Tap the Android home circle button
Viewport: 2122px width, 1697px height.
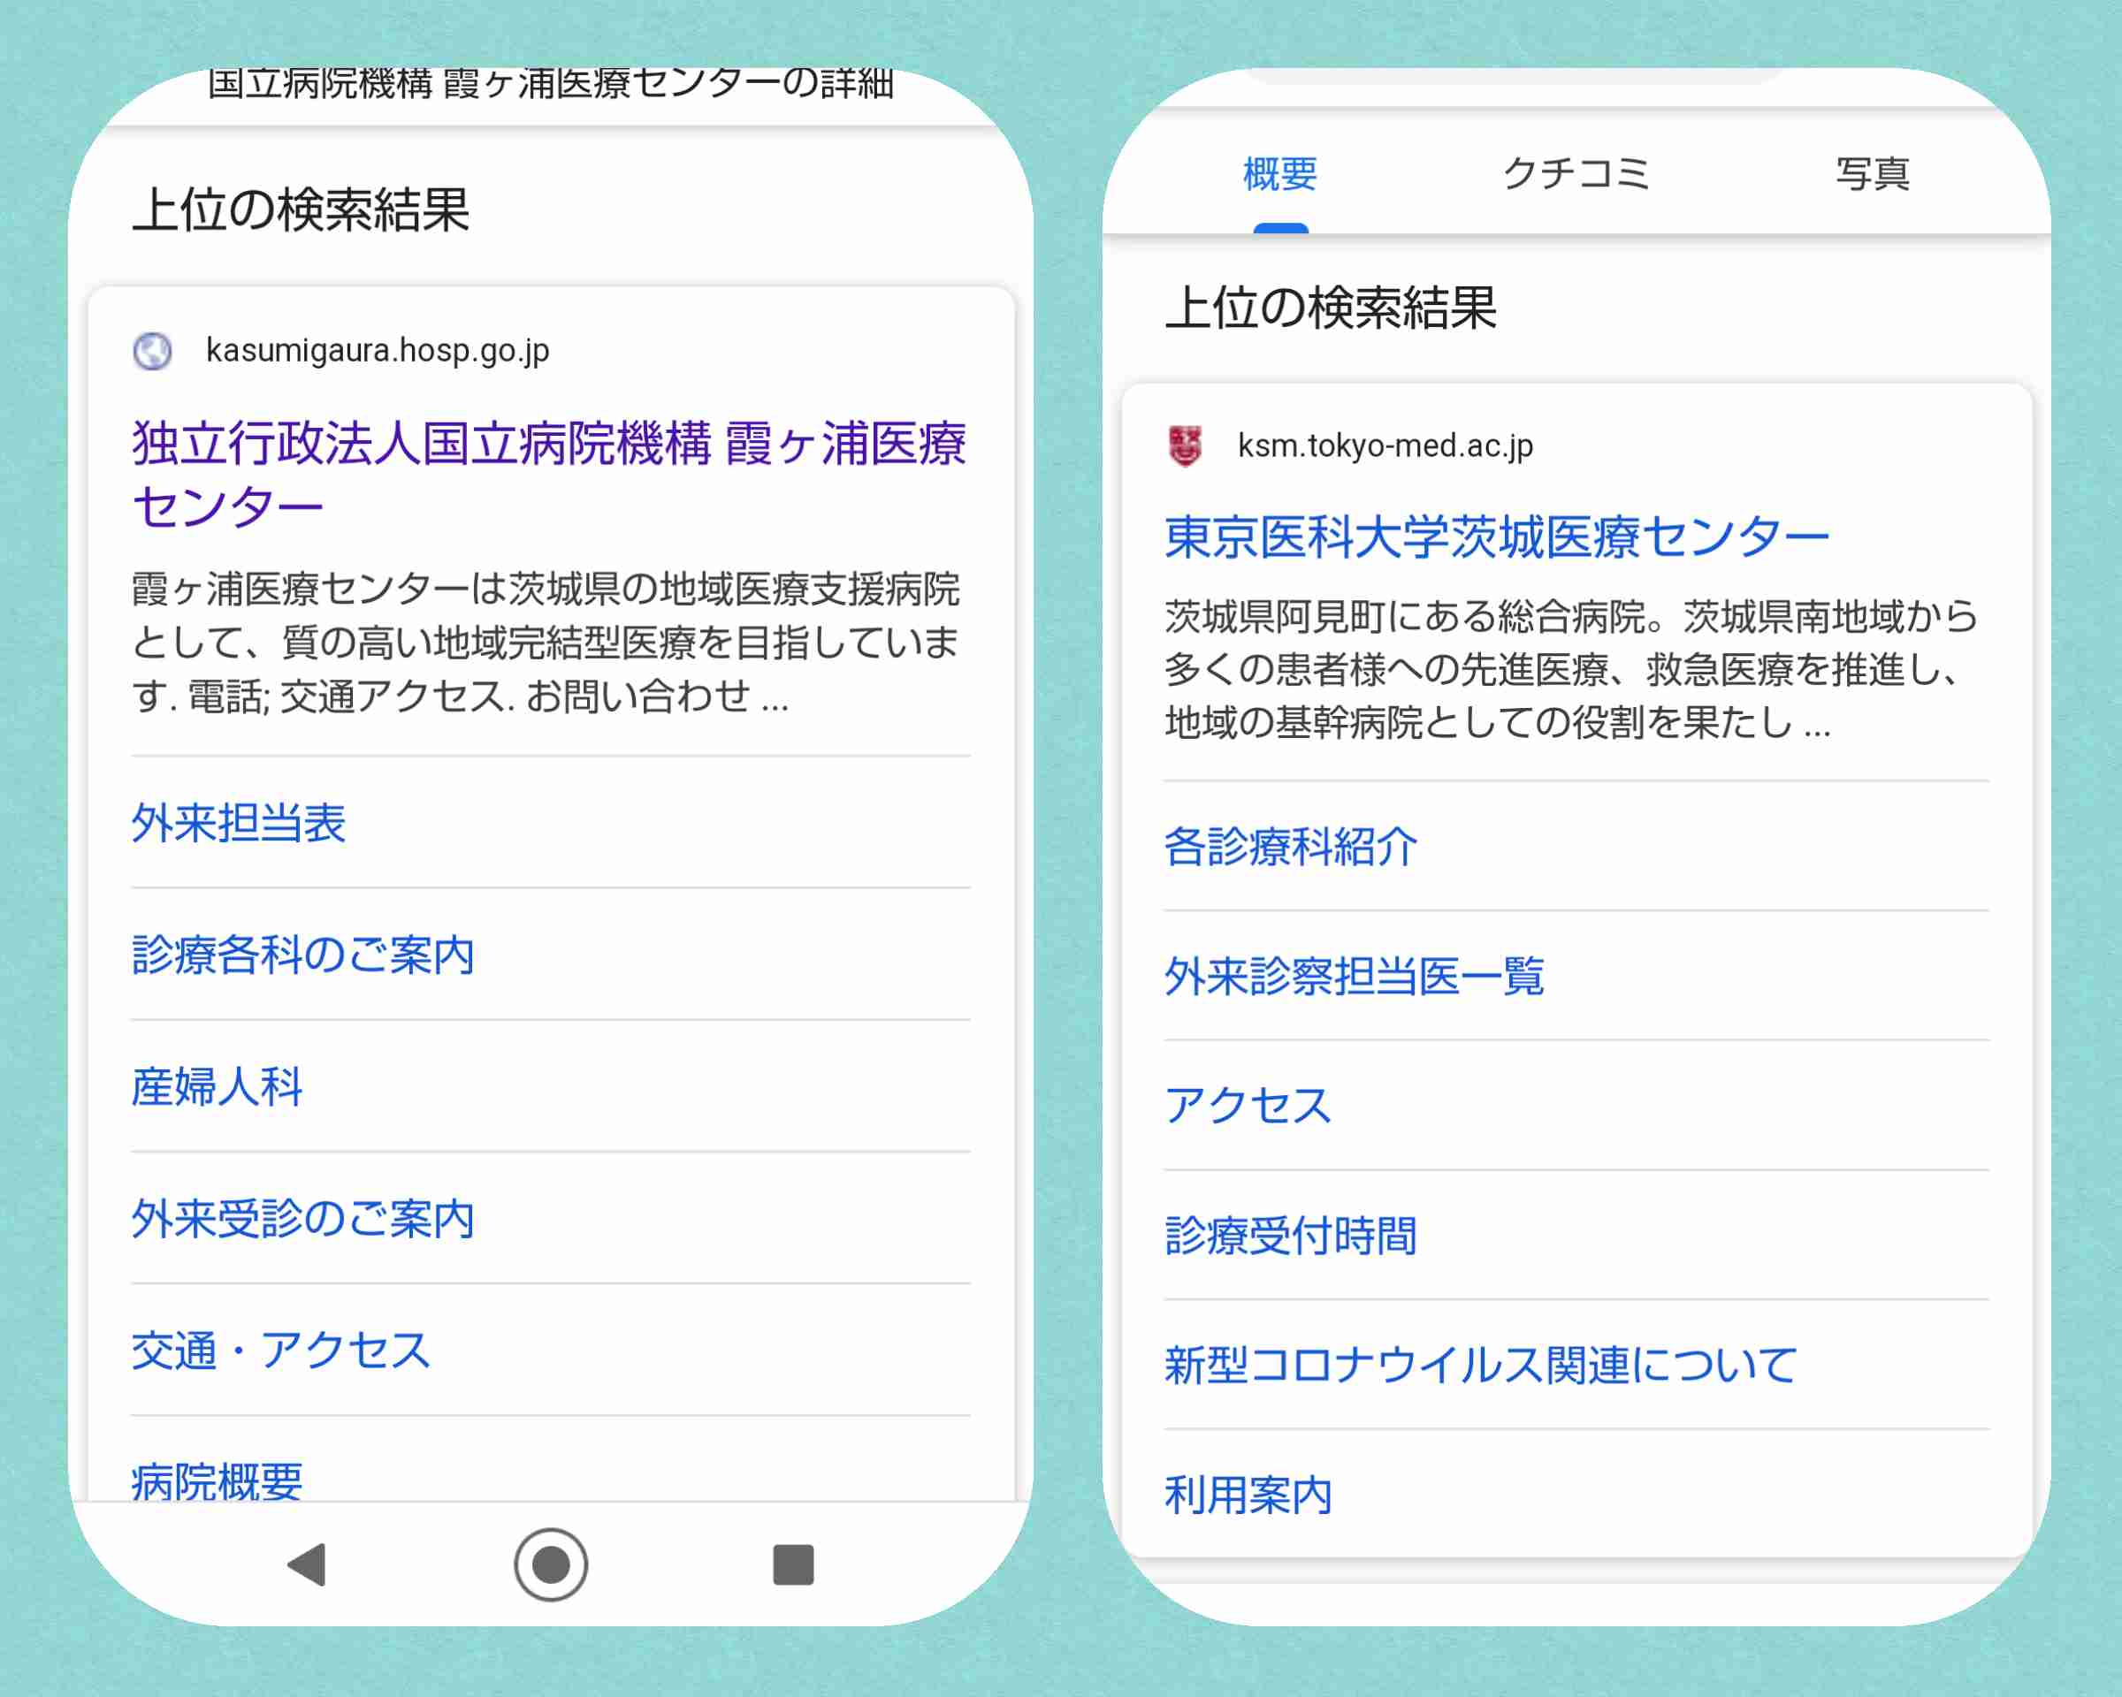[550, 1564]
